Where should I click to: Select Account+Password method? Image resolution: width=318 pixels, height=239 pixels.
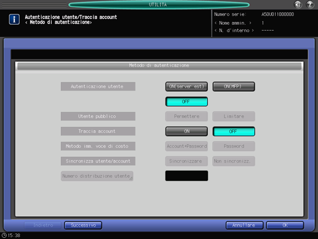click(186, 146)
